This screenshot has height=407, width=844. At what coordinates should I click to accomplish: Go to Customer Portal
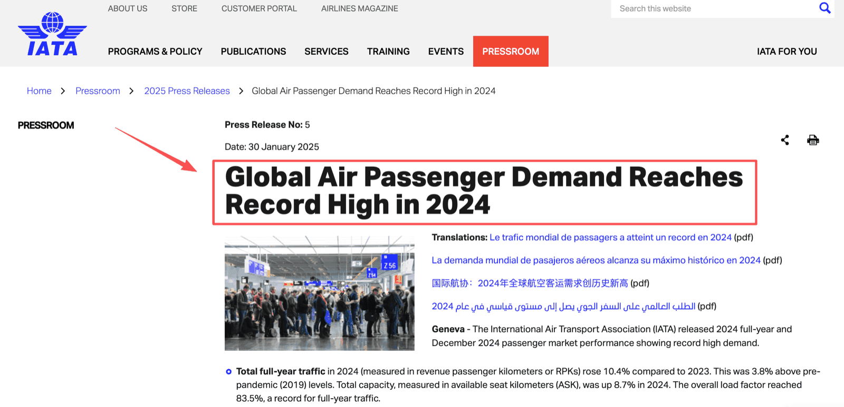(x=259, y=8)
